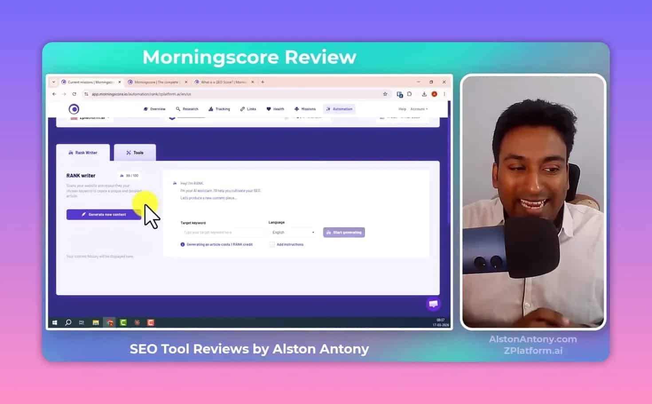Image resolution: width=652 pixels, height=404 pixels.
Task: Toggle bookmark star in the address bar
Action: [x=385, y=94]
